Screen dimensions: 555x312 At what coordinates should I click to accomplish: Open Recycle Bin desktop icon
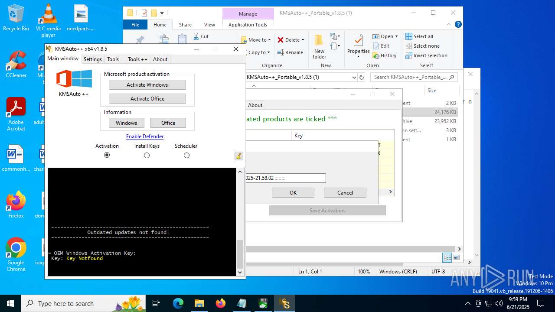coord(16,18)
